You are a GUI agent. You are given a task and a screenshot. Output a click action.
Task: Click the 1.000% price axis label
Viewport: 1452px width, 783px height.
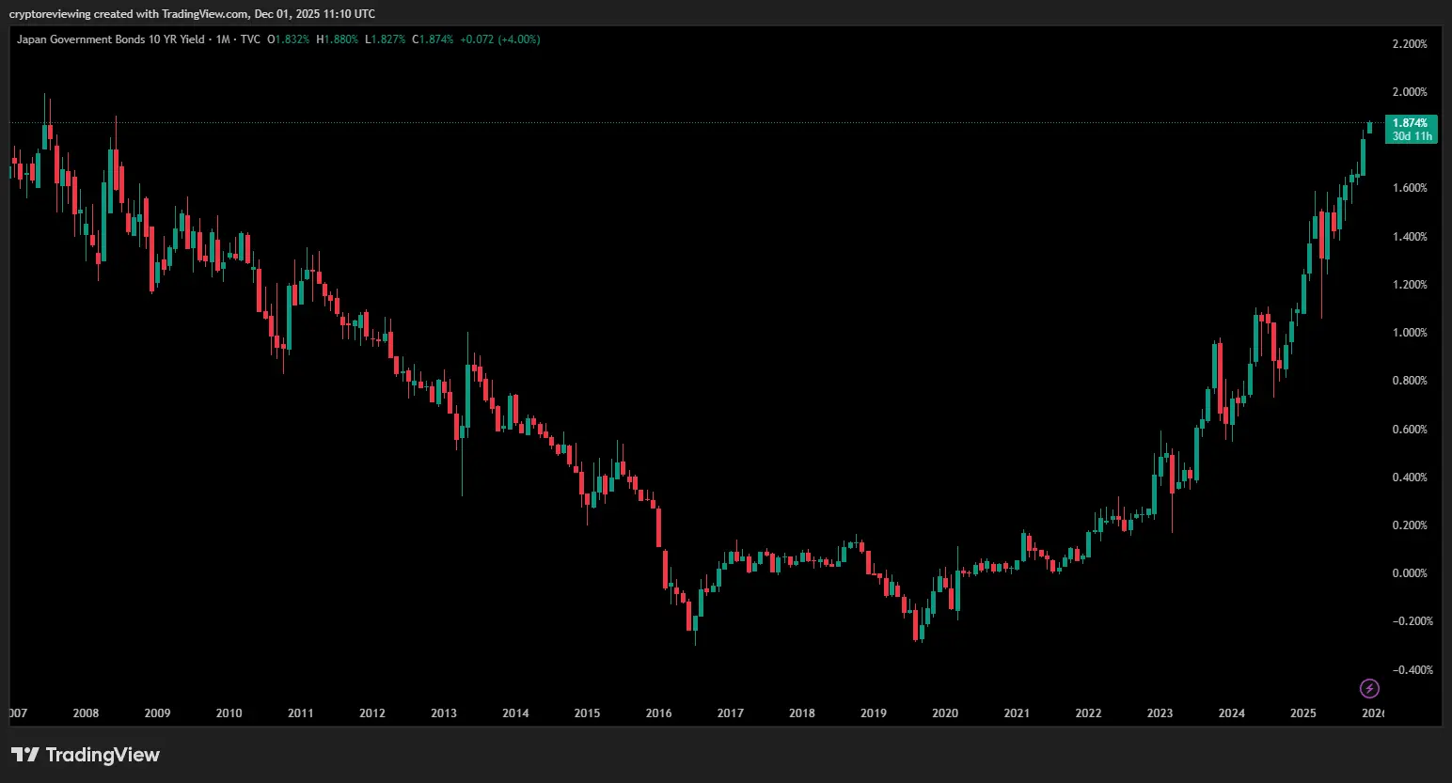pyautogui.click(x=1410, y=333)
